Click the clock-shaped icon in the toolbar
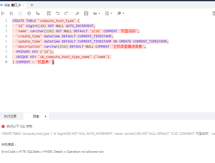 coord(29,13)
